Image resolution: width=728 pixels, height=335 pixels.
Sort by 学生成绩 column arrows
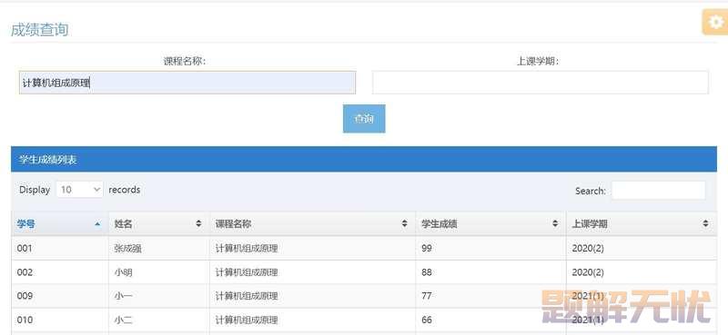tap(555, 224)
